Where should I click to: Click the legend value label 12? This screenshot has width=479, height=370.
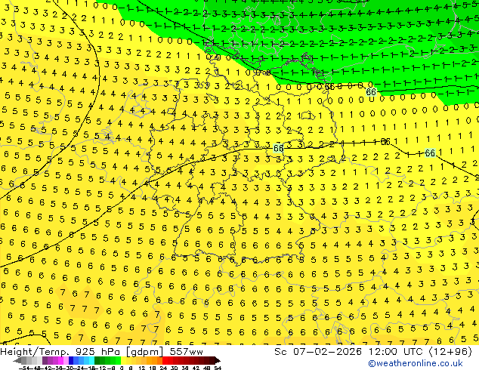141,368
